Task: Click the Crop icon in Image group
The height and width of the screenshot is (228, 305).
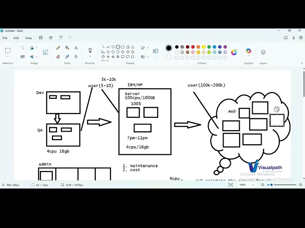Action: (x=22, y=48)
